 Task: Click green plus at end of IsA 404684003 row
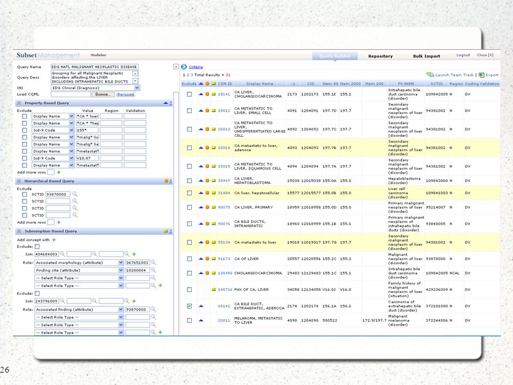134,254
